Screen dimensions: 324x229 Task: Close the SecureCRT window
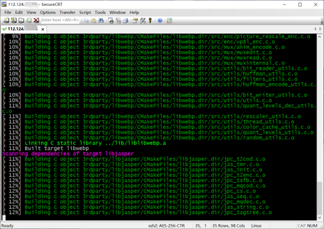click(x=316, y=4)
